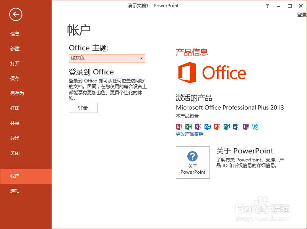
Task: Click the OneNote icon in product list
Action: click(x=198, y=127)
